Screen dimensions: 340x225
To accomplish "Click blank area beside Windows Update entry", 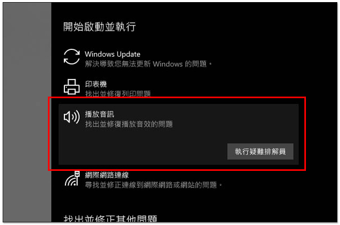I will click(260, 57).
